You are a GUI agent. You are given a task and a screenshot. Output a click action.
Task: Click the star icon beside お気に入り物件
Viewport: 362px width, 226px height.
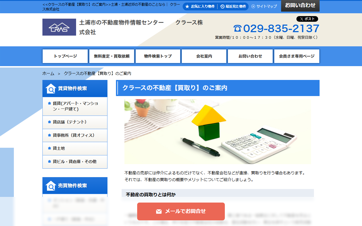point(187,6)
